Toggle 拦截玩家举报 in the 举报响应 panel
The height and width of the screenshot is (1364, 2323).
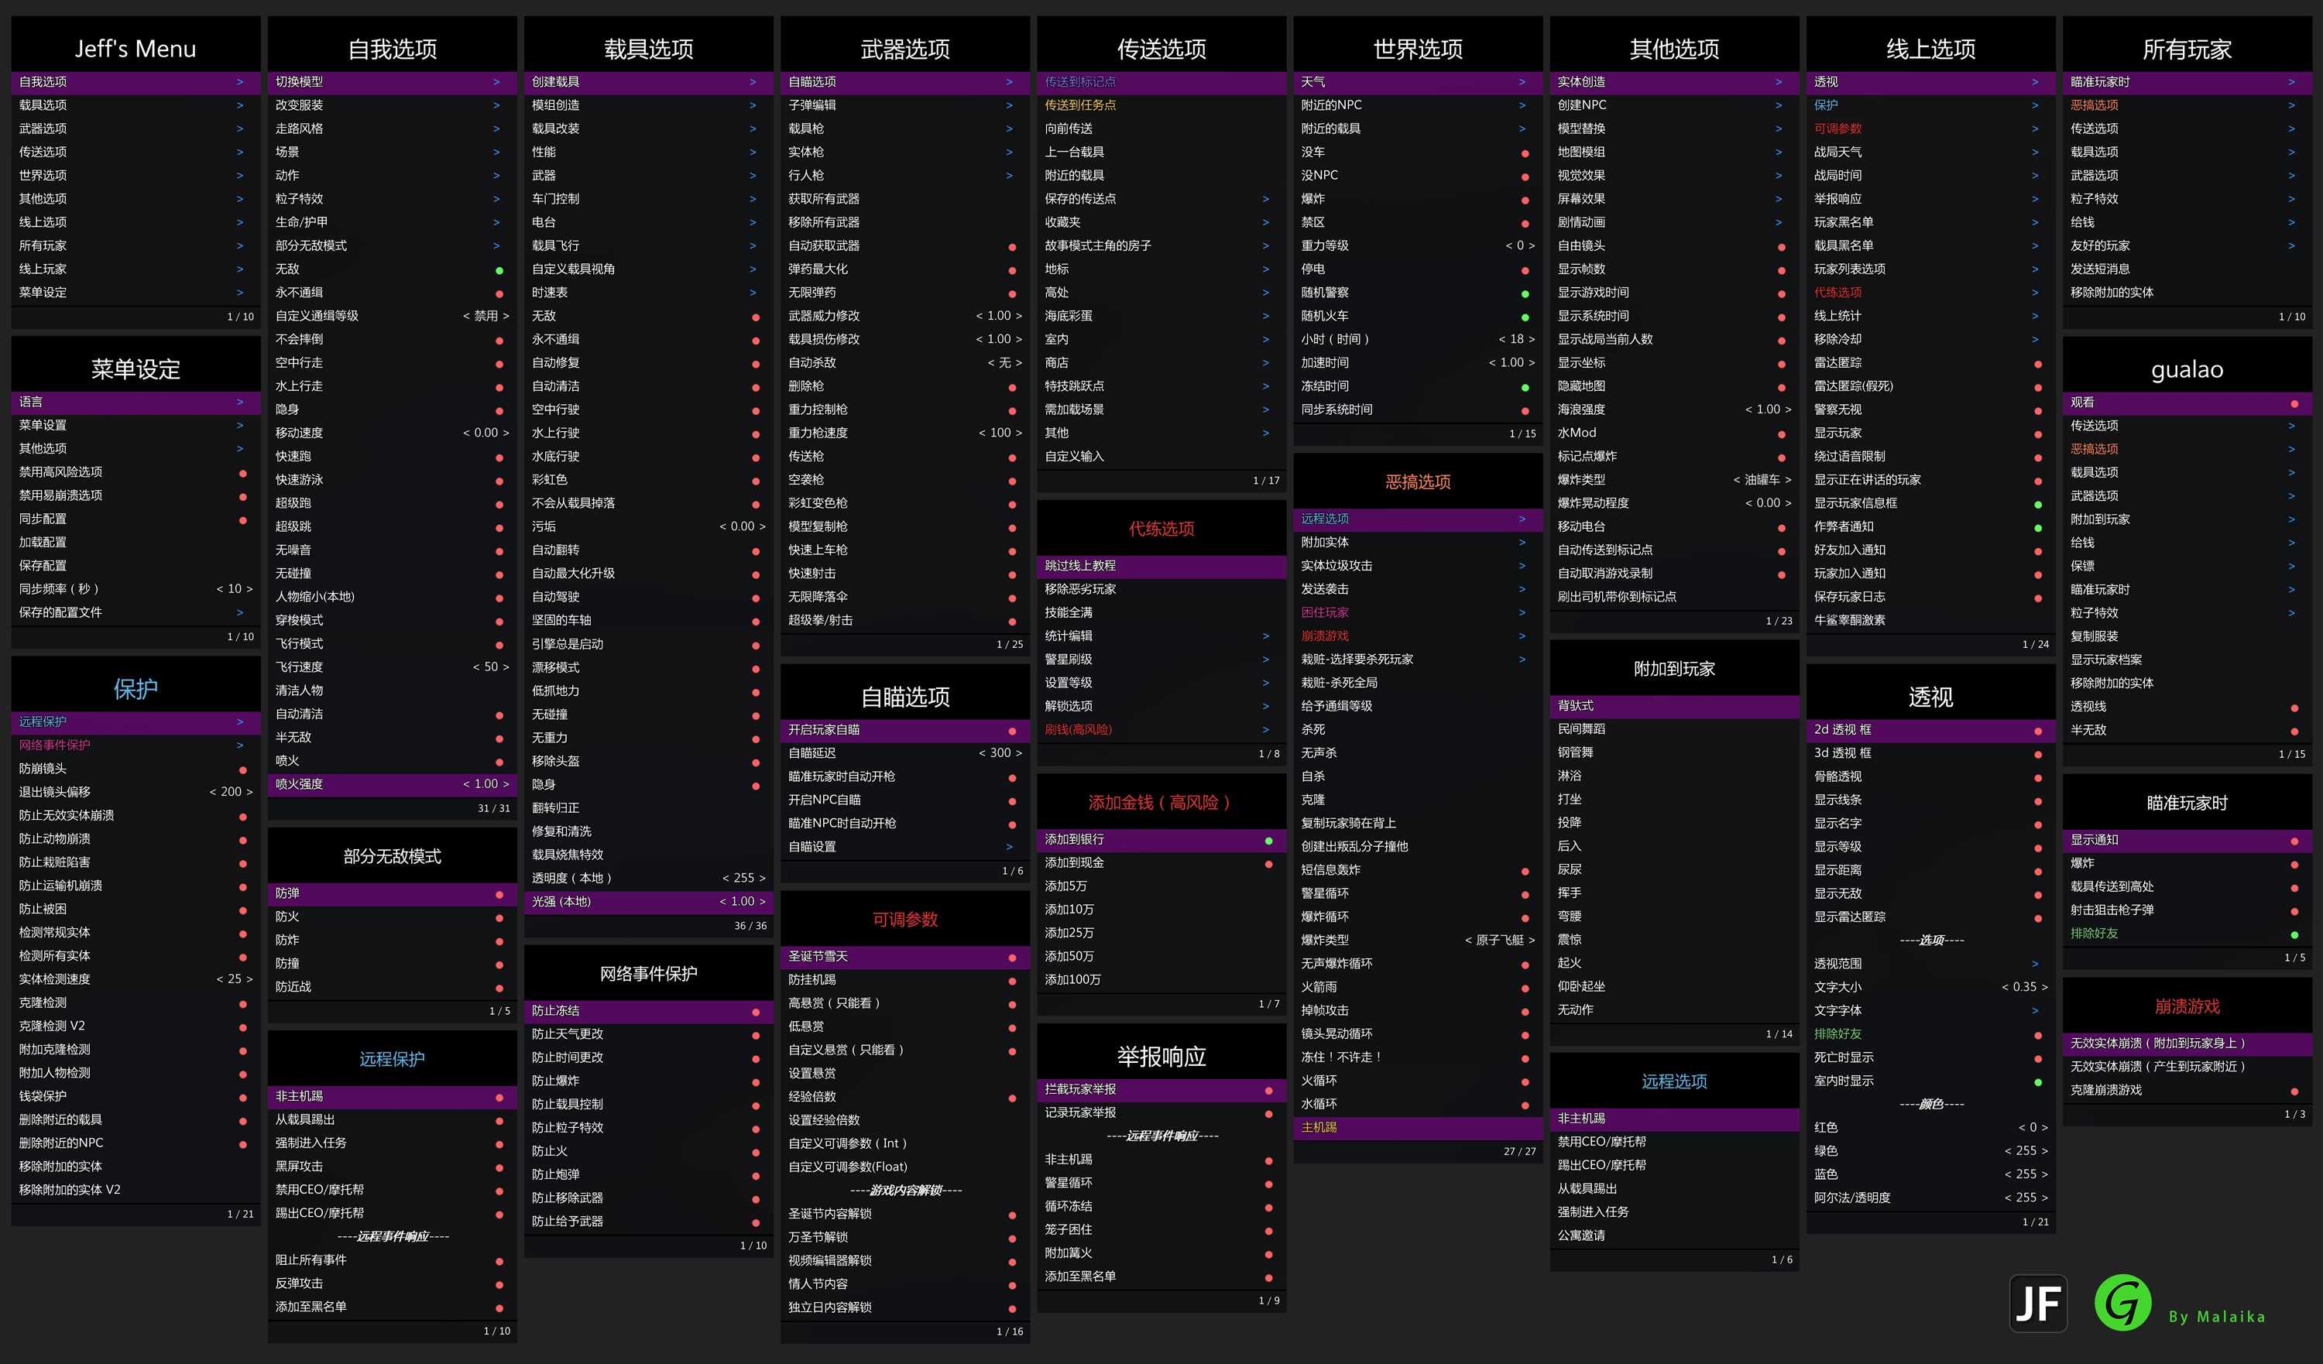click(x=1268, y=1090)
